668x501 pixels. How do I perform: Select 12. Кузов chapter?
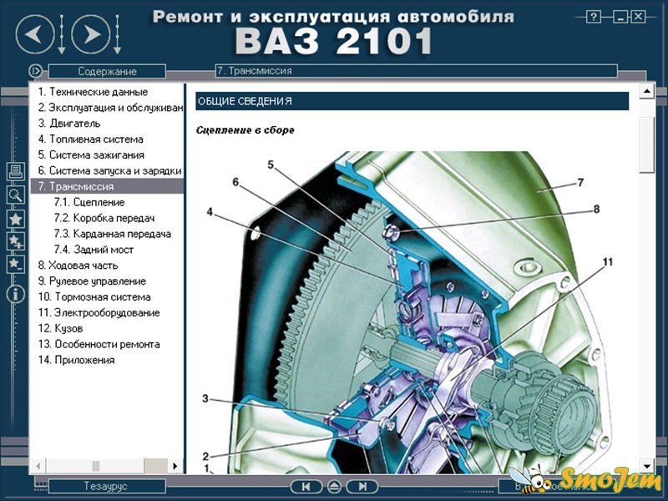tap(60, 328)
